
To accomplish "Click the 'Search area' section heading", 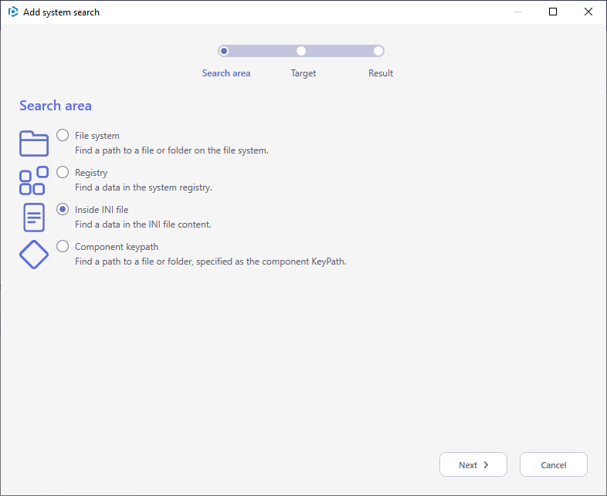I will click(x=56, y=106).
